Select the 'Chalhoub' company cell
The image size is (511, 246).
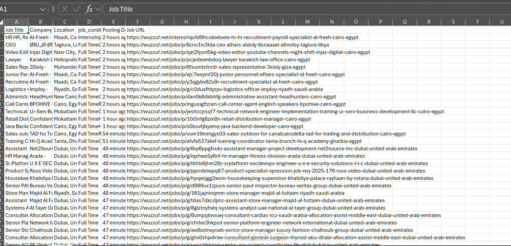tap(41, 230)
